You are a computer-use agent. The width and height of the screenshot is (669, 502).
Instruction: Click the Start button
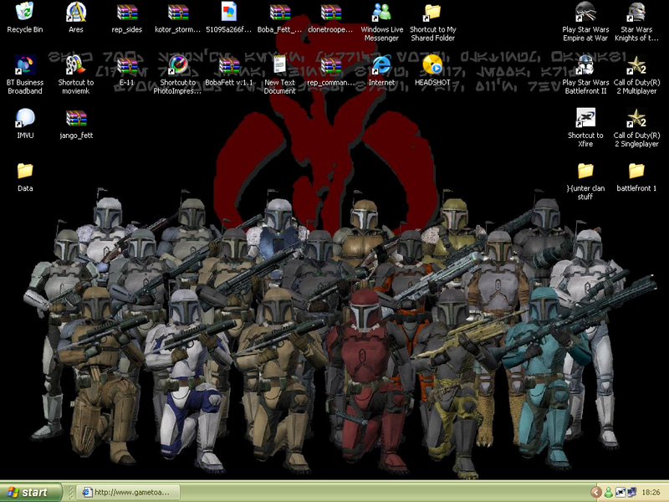pos(30,492)
